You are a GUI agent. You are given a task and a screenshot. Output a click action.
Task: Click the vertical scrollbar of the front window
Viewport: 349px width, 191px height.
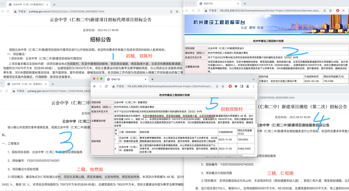coord(256,111)
